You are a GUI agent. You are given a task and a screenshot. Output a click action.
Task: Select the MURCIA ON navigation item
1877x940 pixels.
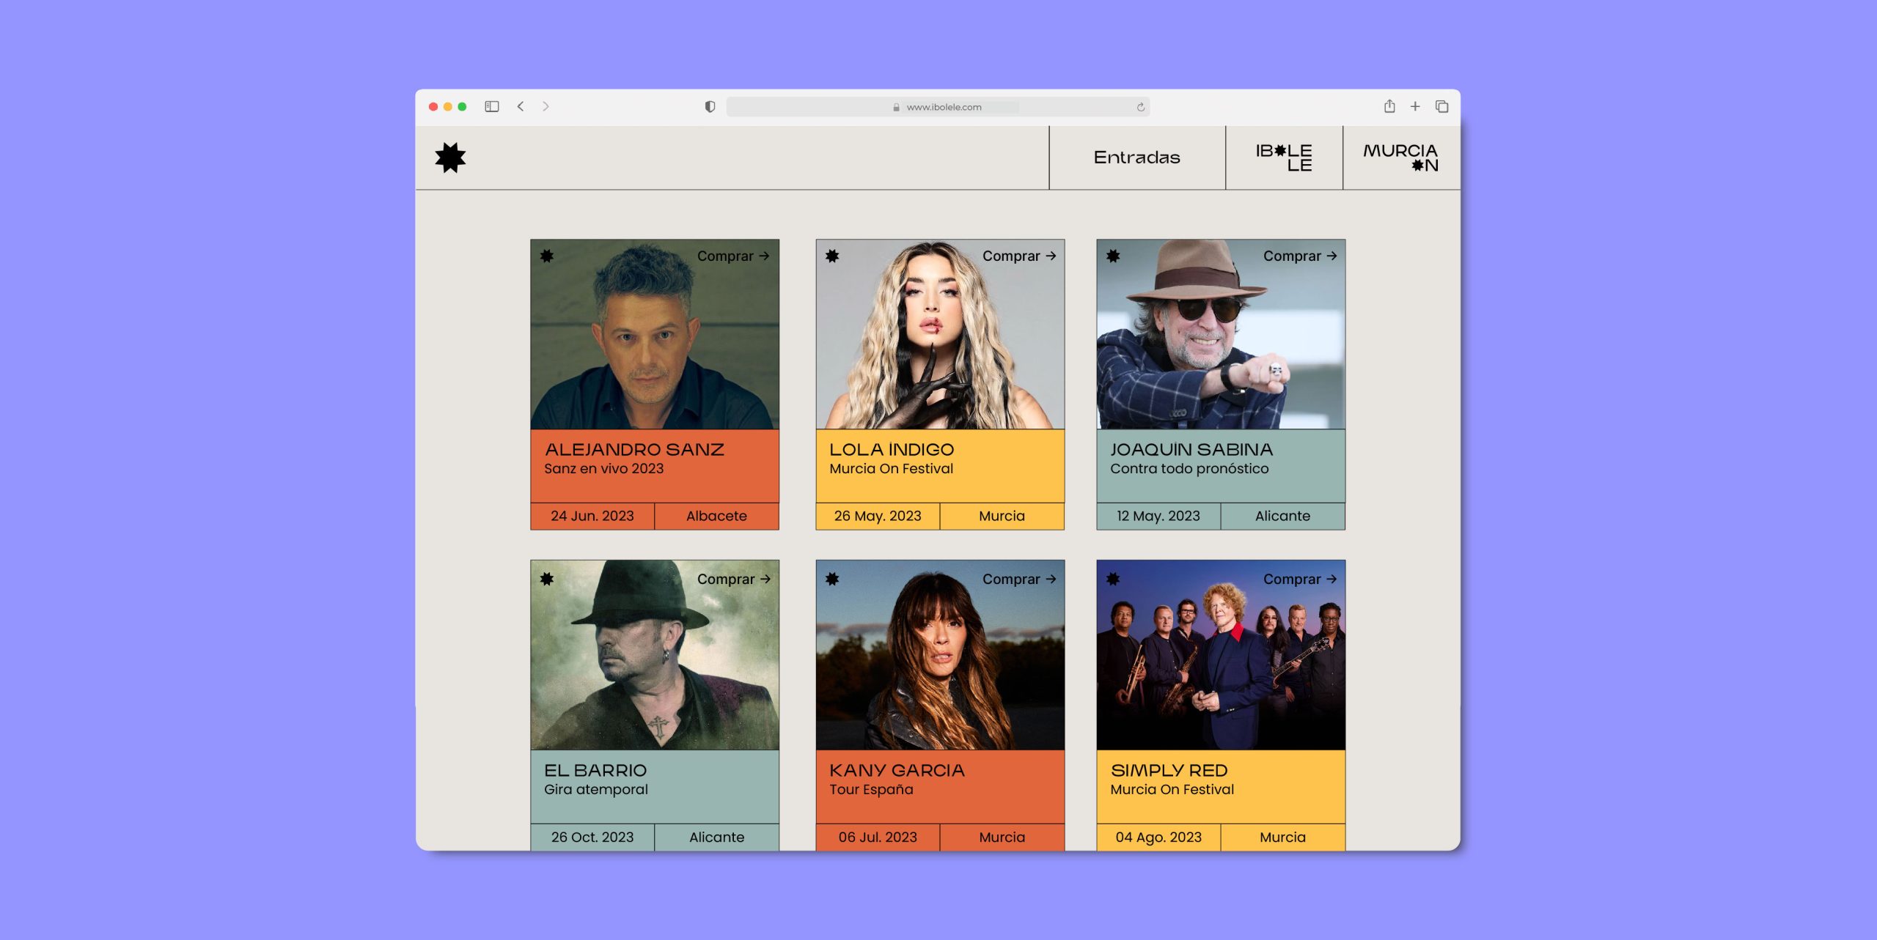click(1400, 158)
